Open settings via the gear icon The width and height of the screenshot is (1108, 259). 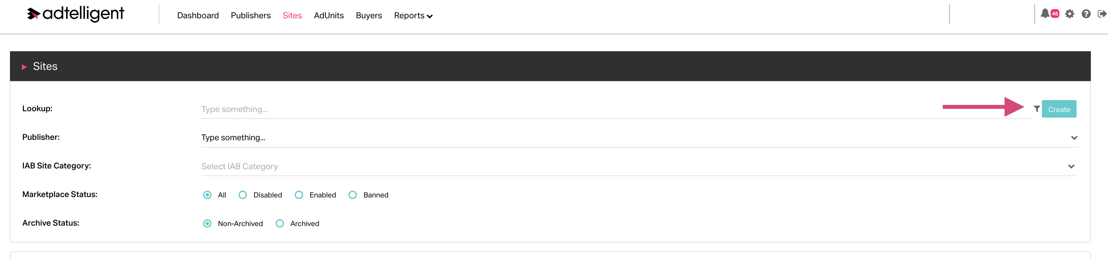(1070, 14)
